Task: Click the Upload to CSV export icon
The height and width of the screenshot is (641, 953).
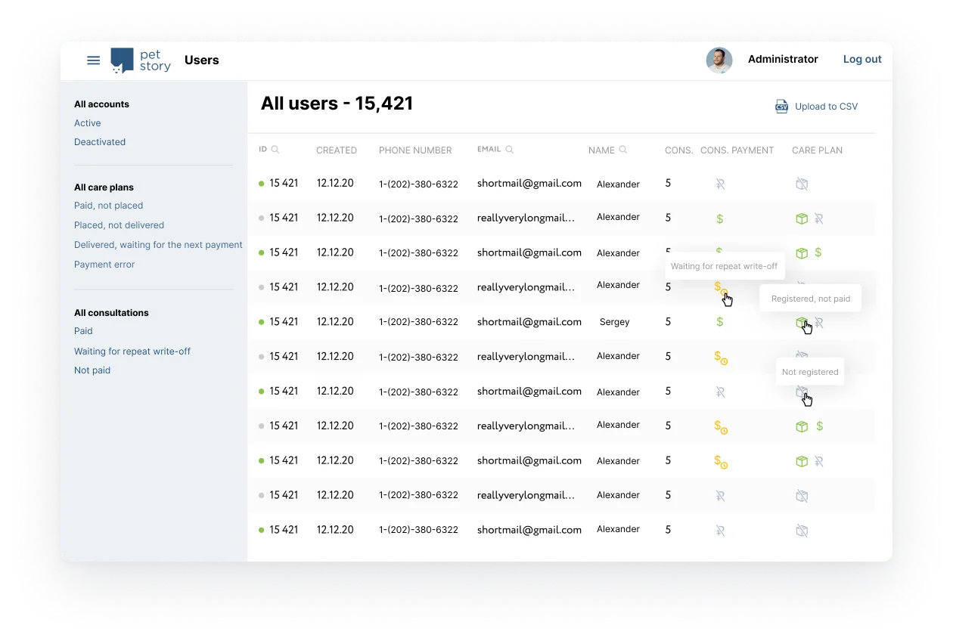Action: pyautogui.click(x=781, y=107)
